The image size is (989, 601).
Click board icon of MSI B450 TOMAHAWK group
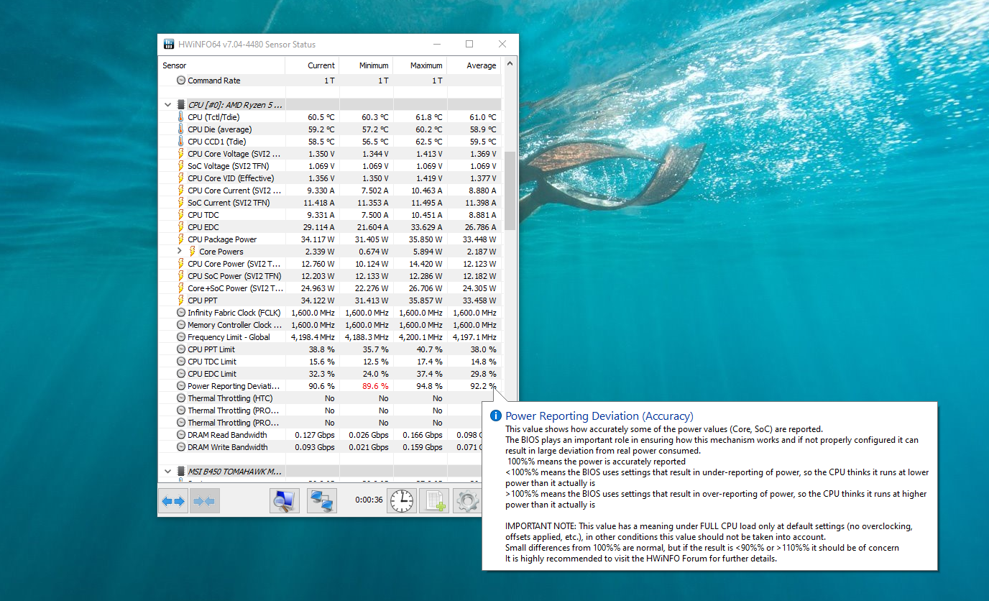pyautogui.click(x=180, y=472)
